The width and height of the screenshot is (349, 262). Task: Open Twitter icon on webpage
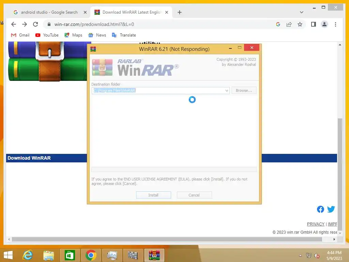point(331,209)
